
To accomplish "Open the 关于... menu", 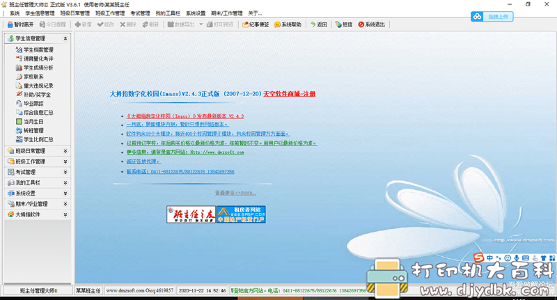I will (255, 13).
